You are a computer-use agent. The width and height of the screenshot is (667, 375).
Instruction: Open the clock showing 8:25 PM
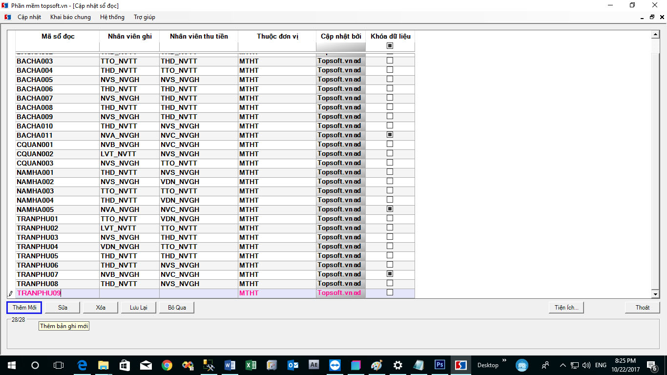point(625,365)
